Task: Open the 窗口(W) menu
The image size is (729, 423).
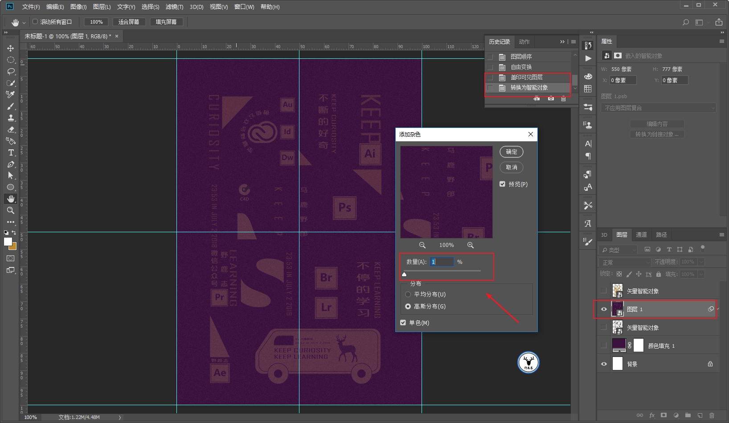Action: pos(244,7)
